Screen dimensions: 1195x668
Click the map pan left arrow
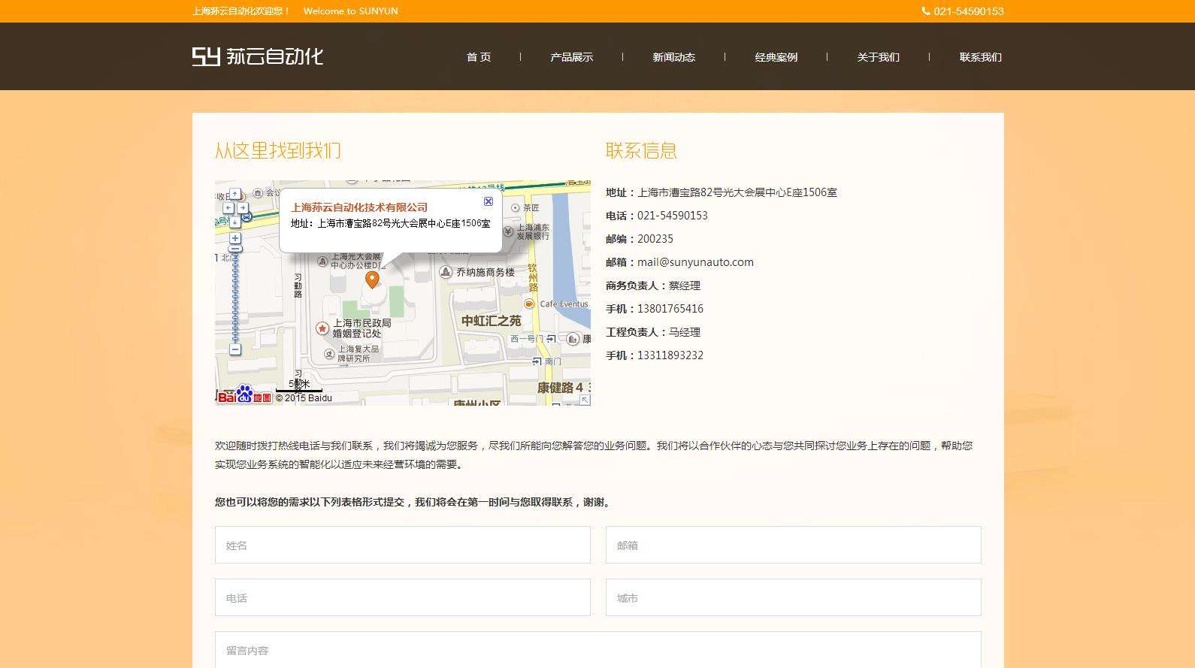(228, 208)
